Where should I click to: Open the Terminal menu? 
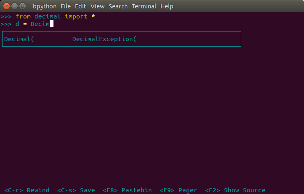144,6
